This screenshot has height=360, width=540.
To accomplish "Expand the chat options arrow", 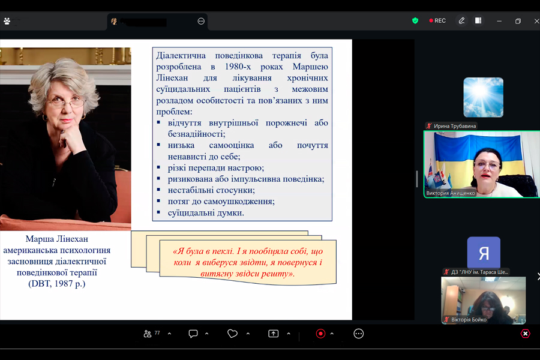I will (206, 334).
